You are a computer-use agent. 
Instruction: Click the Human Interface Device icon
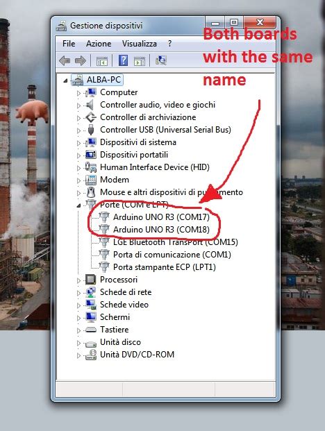(x=91, y=167)
